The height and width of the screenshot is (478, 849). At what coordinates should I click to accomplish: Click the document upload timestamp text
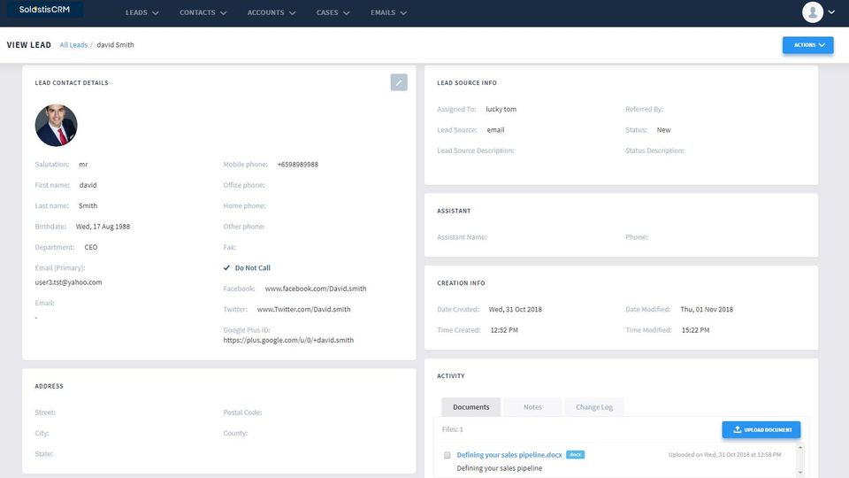(x=724, y=455)
